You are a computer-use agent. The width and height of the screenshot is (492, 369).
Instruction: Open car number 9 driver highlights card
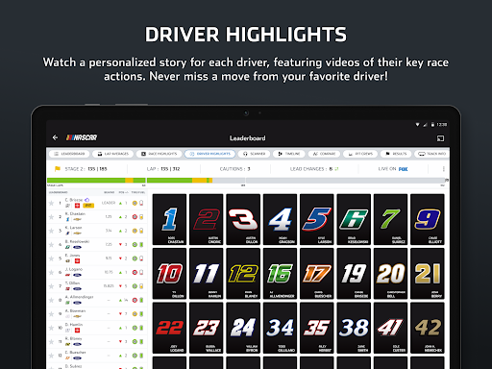[x=428, y=219]
